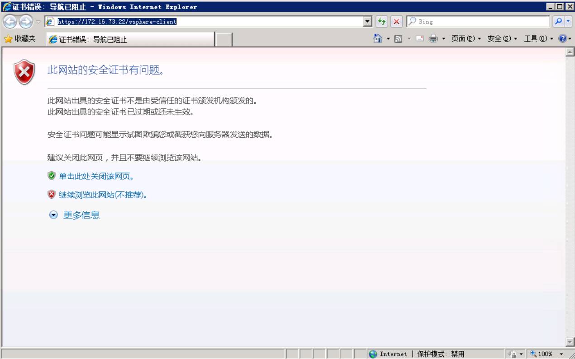Open a new blank tab
Screen dimensions: 575x359
(223, 40)
